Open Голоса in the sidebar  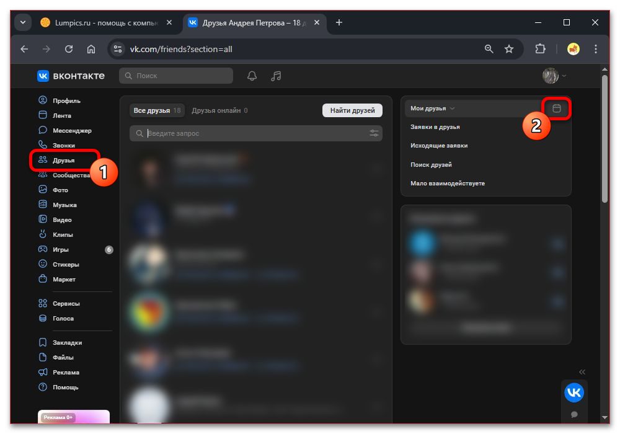(x=56, y=318)
